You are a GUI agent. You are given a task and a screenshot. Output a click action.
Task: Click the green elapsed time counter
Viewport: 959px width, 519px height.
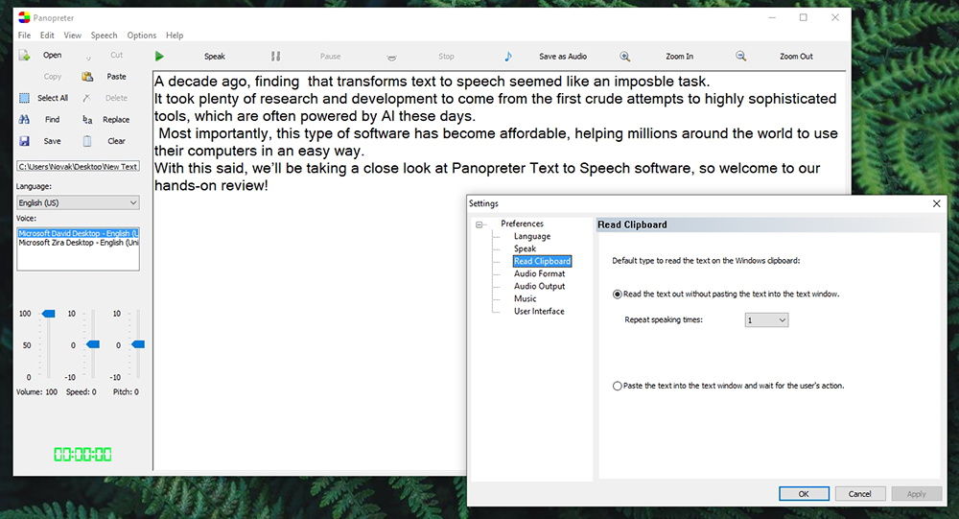coord(82,454)
